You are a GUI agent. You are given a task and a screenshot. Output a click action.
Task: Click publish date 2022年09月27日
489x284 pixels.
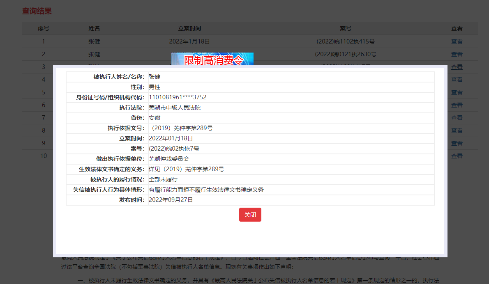coord(171,200)
